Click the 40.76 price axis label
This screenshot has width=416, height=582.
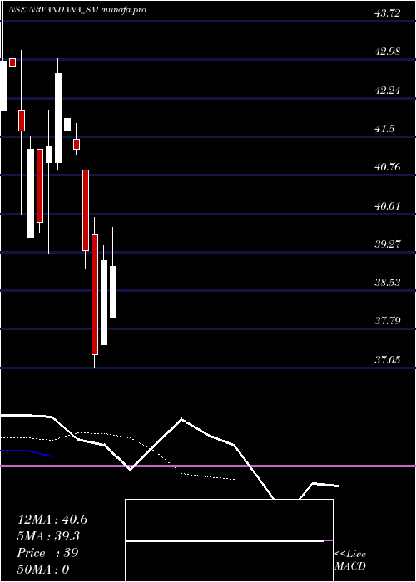(388, 167)
